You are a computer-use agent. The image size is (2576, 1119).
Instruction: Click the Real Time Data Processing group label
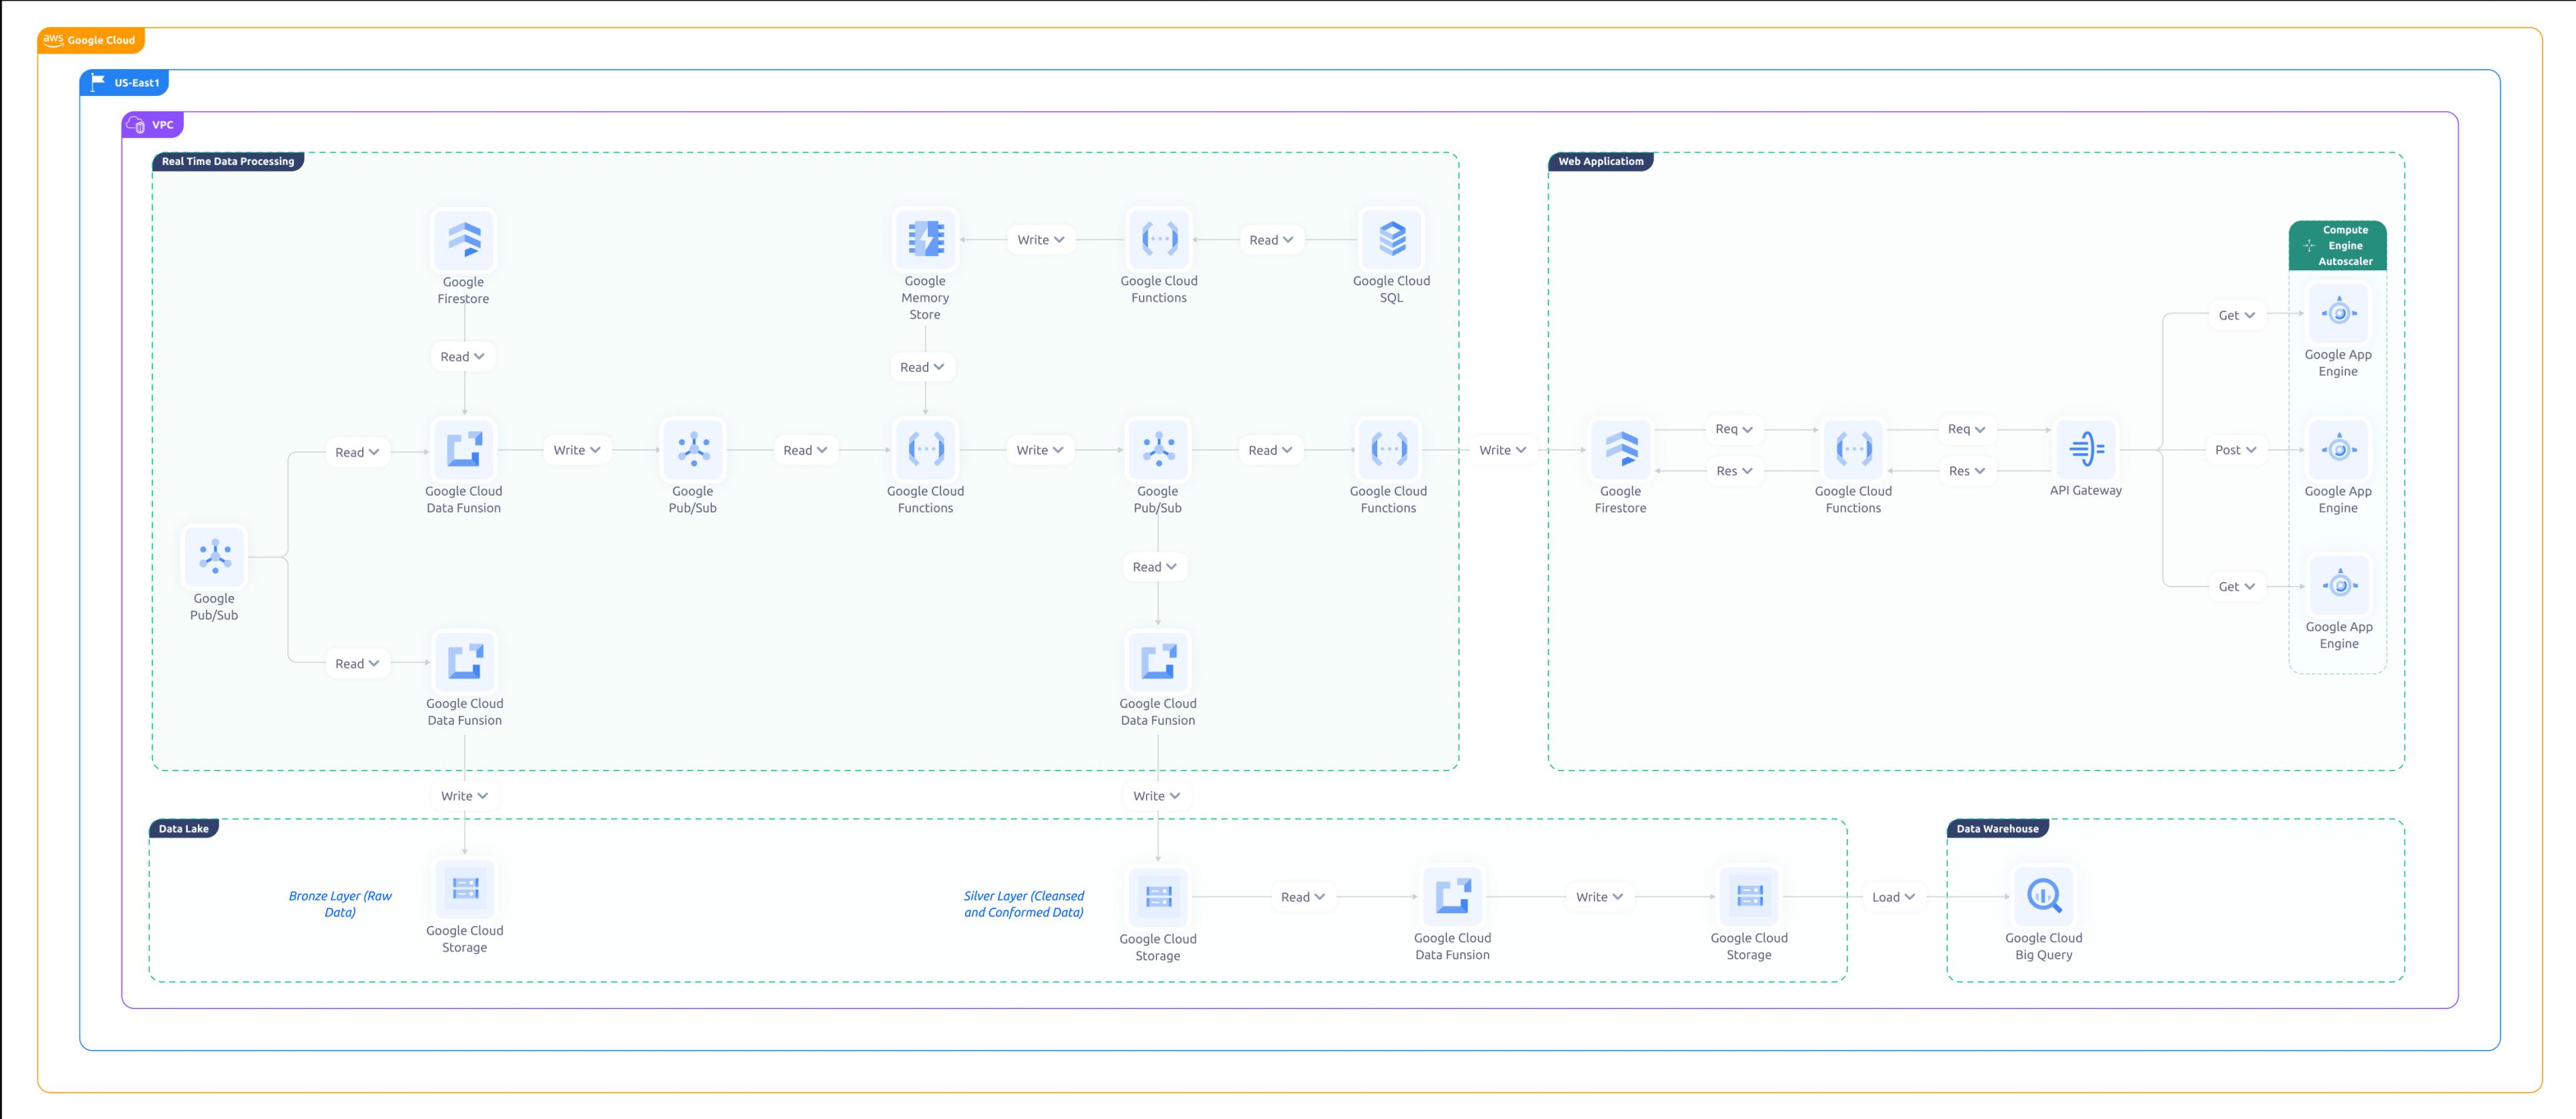coord(227,161)
